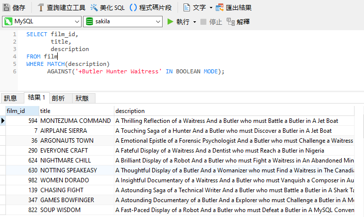Click the SELECT keyword on line 1
This screenshot has width=364, height=217.
pyautogui.click(x=37, y=34)
